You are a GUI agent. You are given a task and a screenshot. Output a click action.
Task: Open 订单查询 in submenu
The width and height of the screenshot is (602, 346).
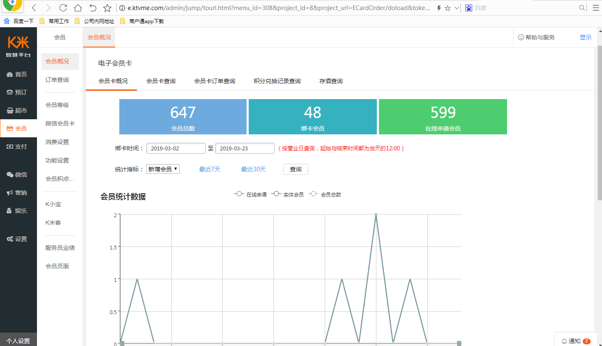(x=57, y=80)
